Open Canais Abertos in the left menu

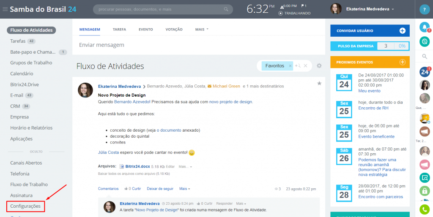click(26, 163)
